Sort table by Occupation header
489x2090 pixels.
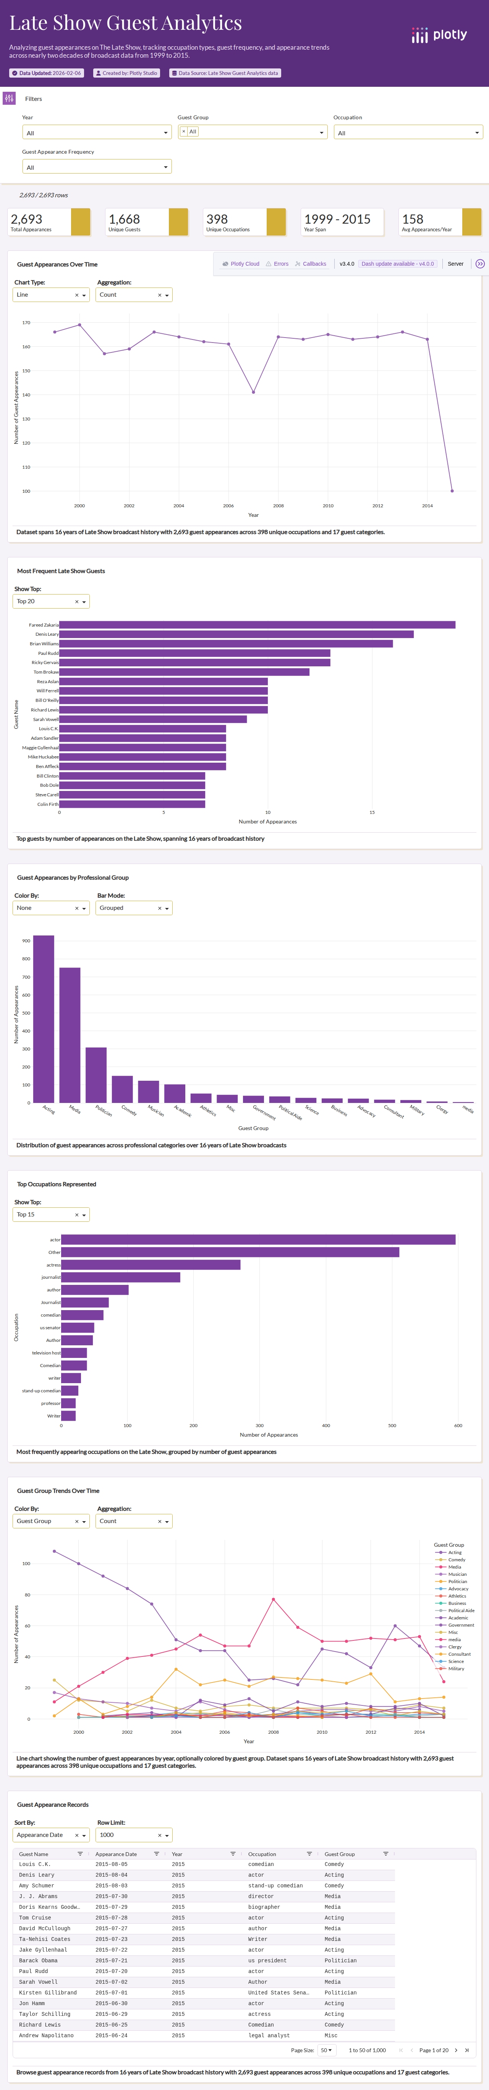(x=262, y=1854)
